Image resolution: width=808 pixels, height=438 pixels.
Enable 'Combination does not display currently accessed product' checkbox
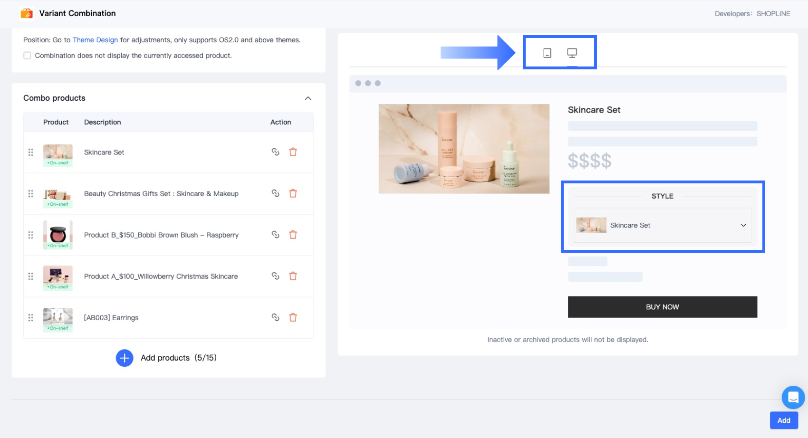28,56
